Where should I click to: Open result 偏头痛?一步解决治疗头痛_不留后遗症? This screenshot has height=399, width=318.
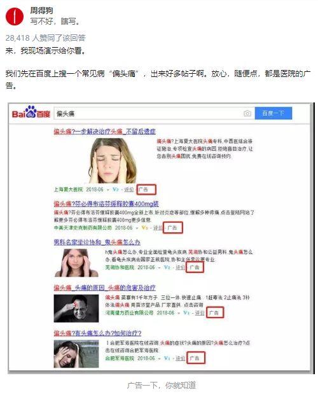tap(104, 132)
